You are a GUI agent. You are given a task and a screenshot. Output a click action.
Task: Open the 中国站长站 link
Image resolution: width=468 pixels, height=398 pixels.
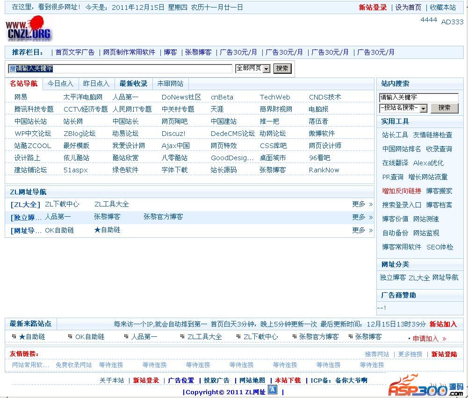30,121
